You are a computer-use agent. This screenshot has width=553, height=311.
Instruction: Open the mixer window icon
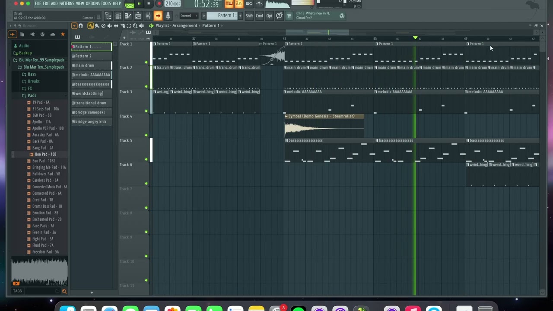(148, 16)
